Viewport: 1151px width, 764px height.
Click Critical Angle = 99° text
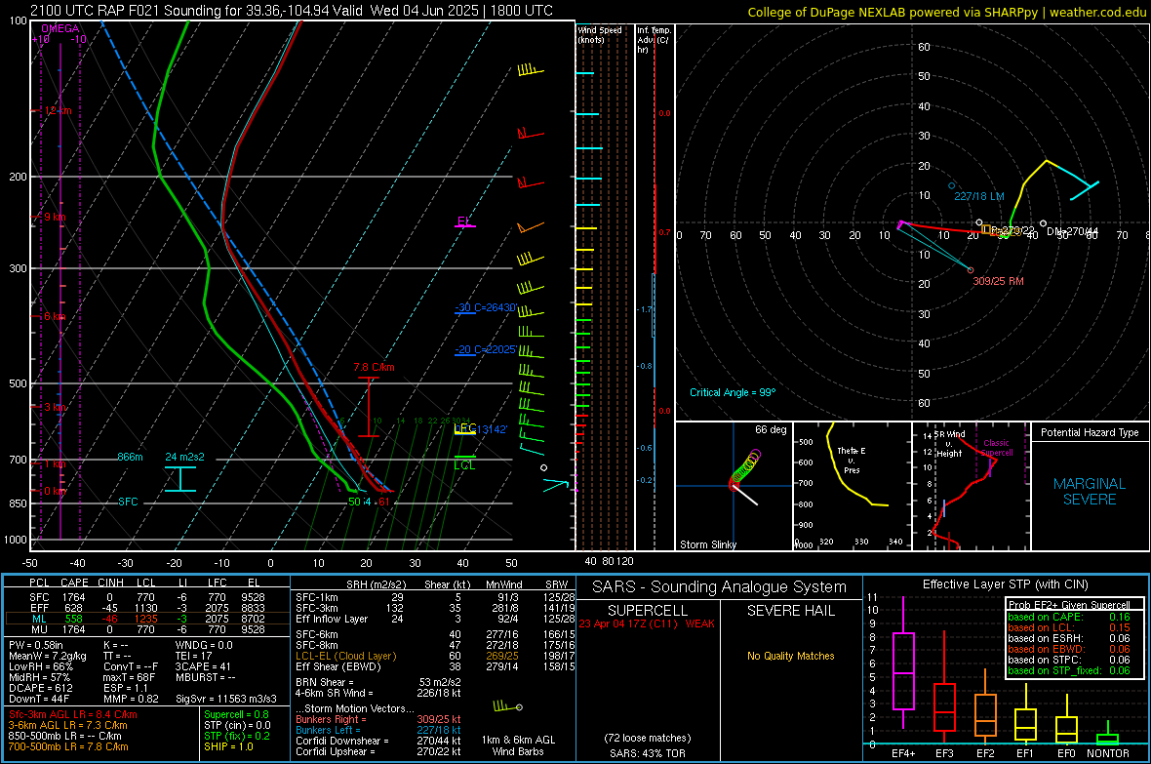733,392
